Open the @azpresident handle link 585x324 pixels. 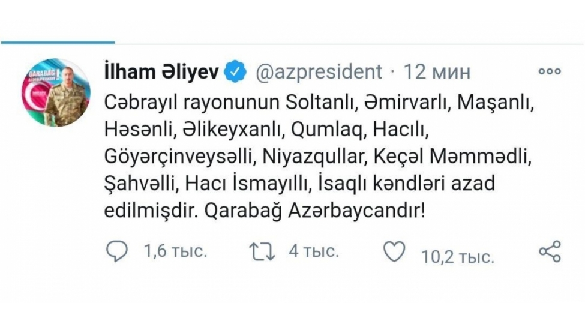319,73
